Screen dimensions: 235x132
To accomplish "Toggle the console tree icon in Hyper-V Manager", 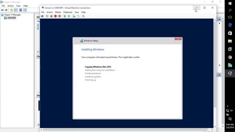I will 16,10.
